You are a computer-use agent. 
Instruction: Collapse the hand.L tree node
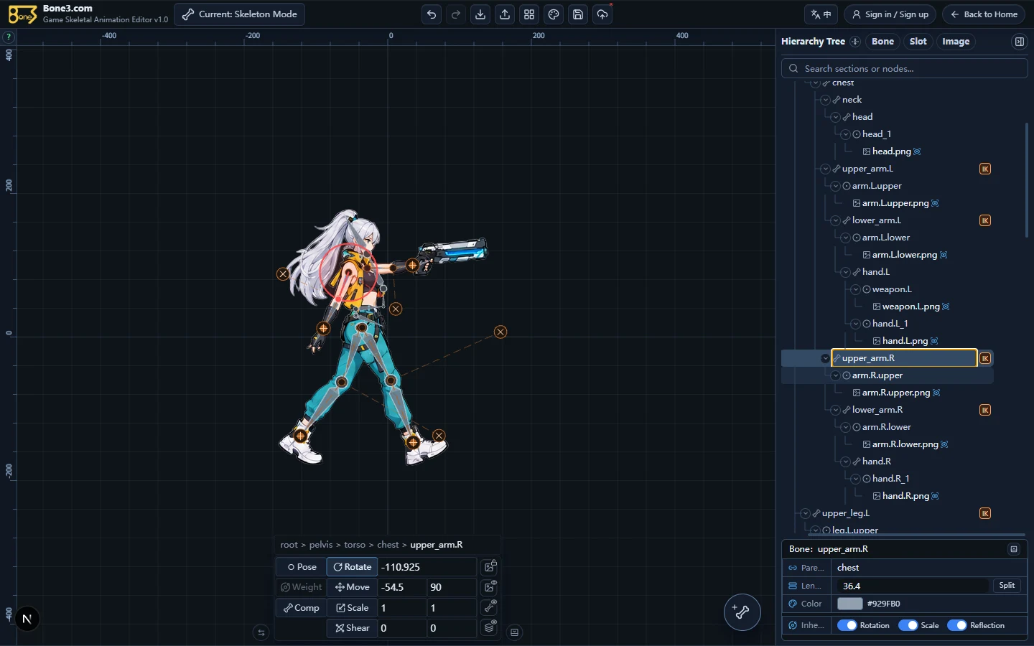(x=846, y=272)
